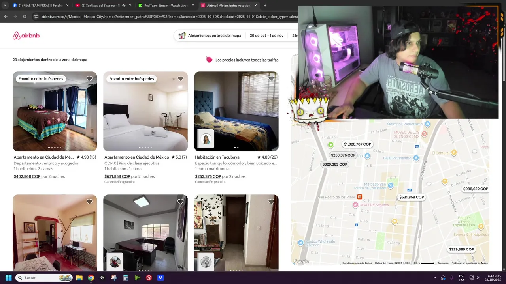Viewport: 506px width, 284px height.
Task: Close the RealTeam Stream Kick tab
Action: (x=193, y=6)
